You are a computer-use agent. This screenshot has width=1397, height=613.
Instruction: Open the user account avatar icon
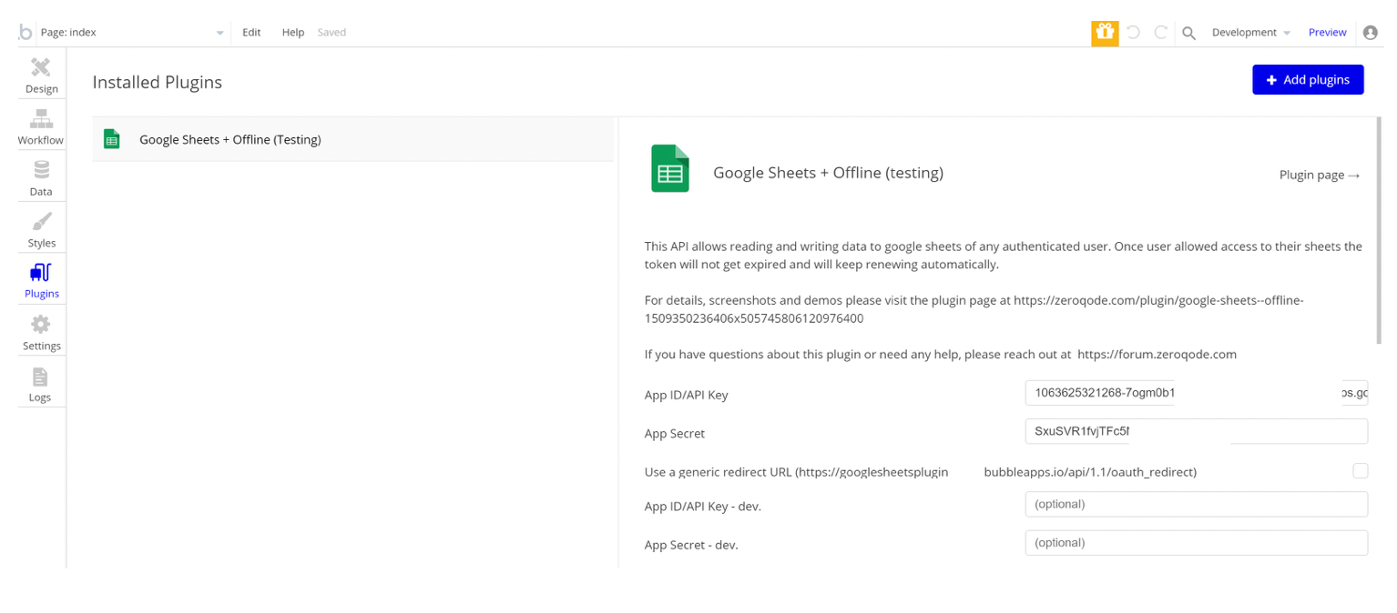(1371, 32)
